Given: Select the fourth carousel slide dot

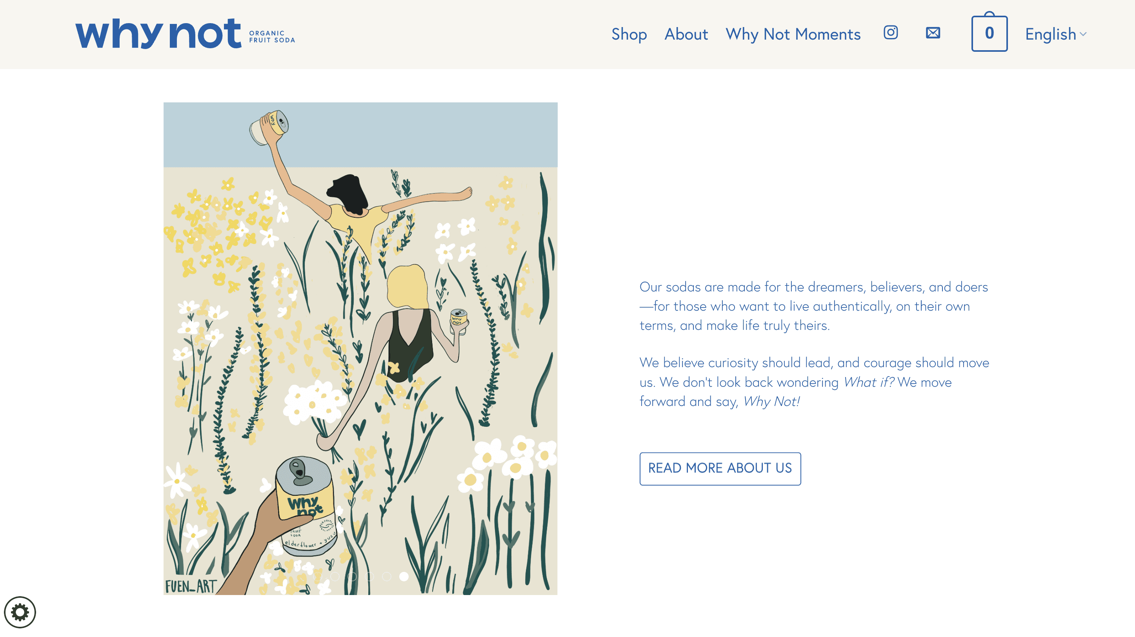Looking at the screenshot, I should [x=369, y=577].
